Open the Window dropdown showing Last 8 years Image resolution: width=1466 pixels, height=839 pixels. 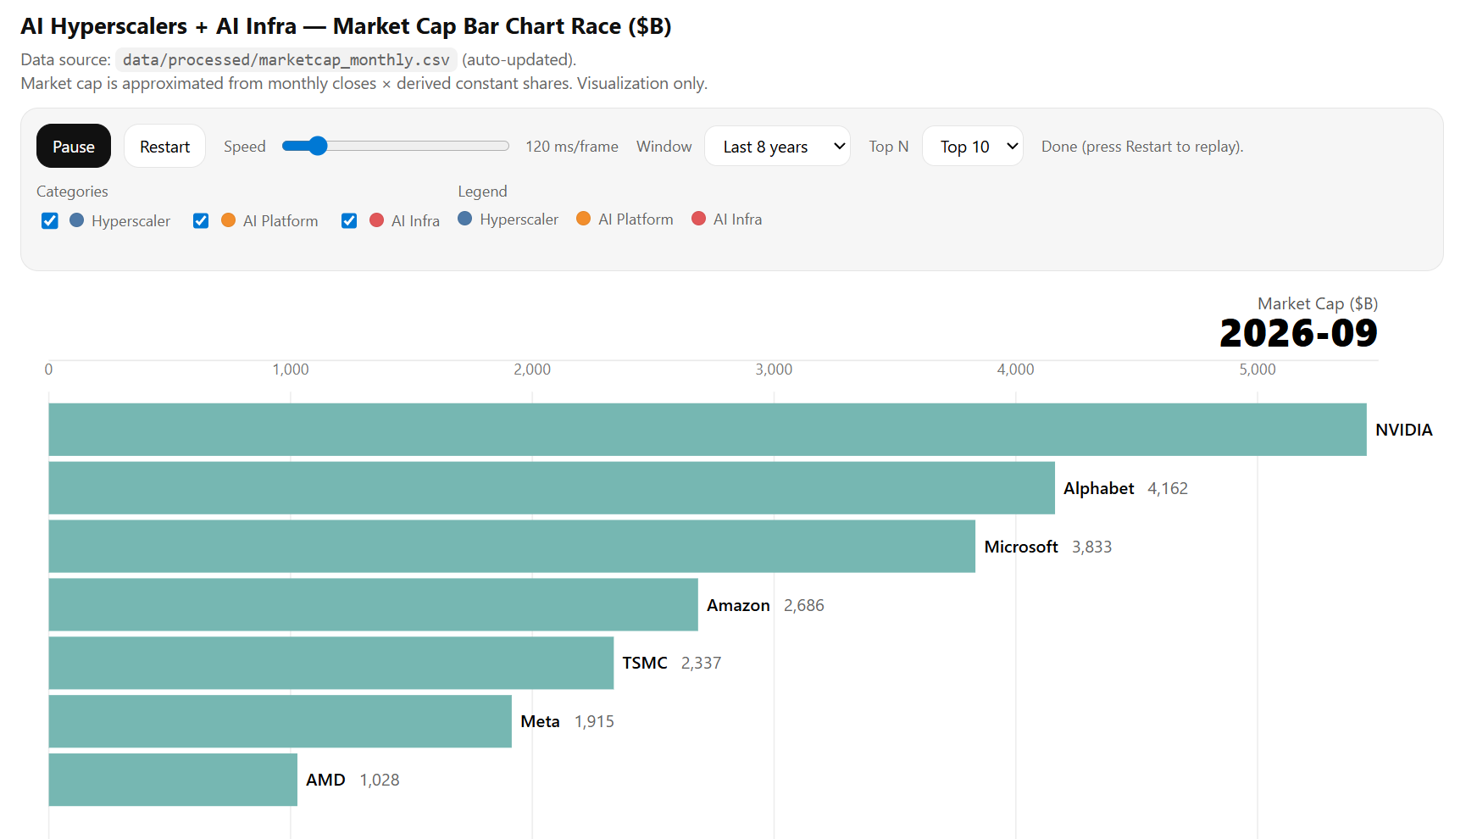point(777,146)
